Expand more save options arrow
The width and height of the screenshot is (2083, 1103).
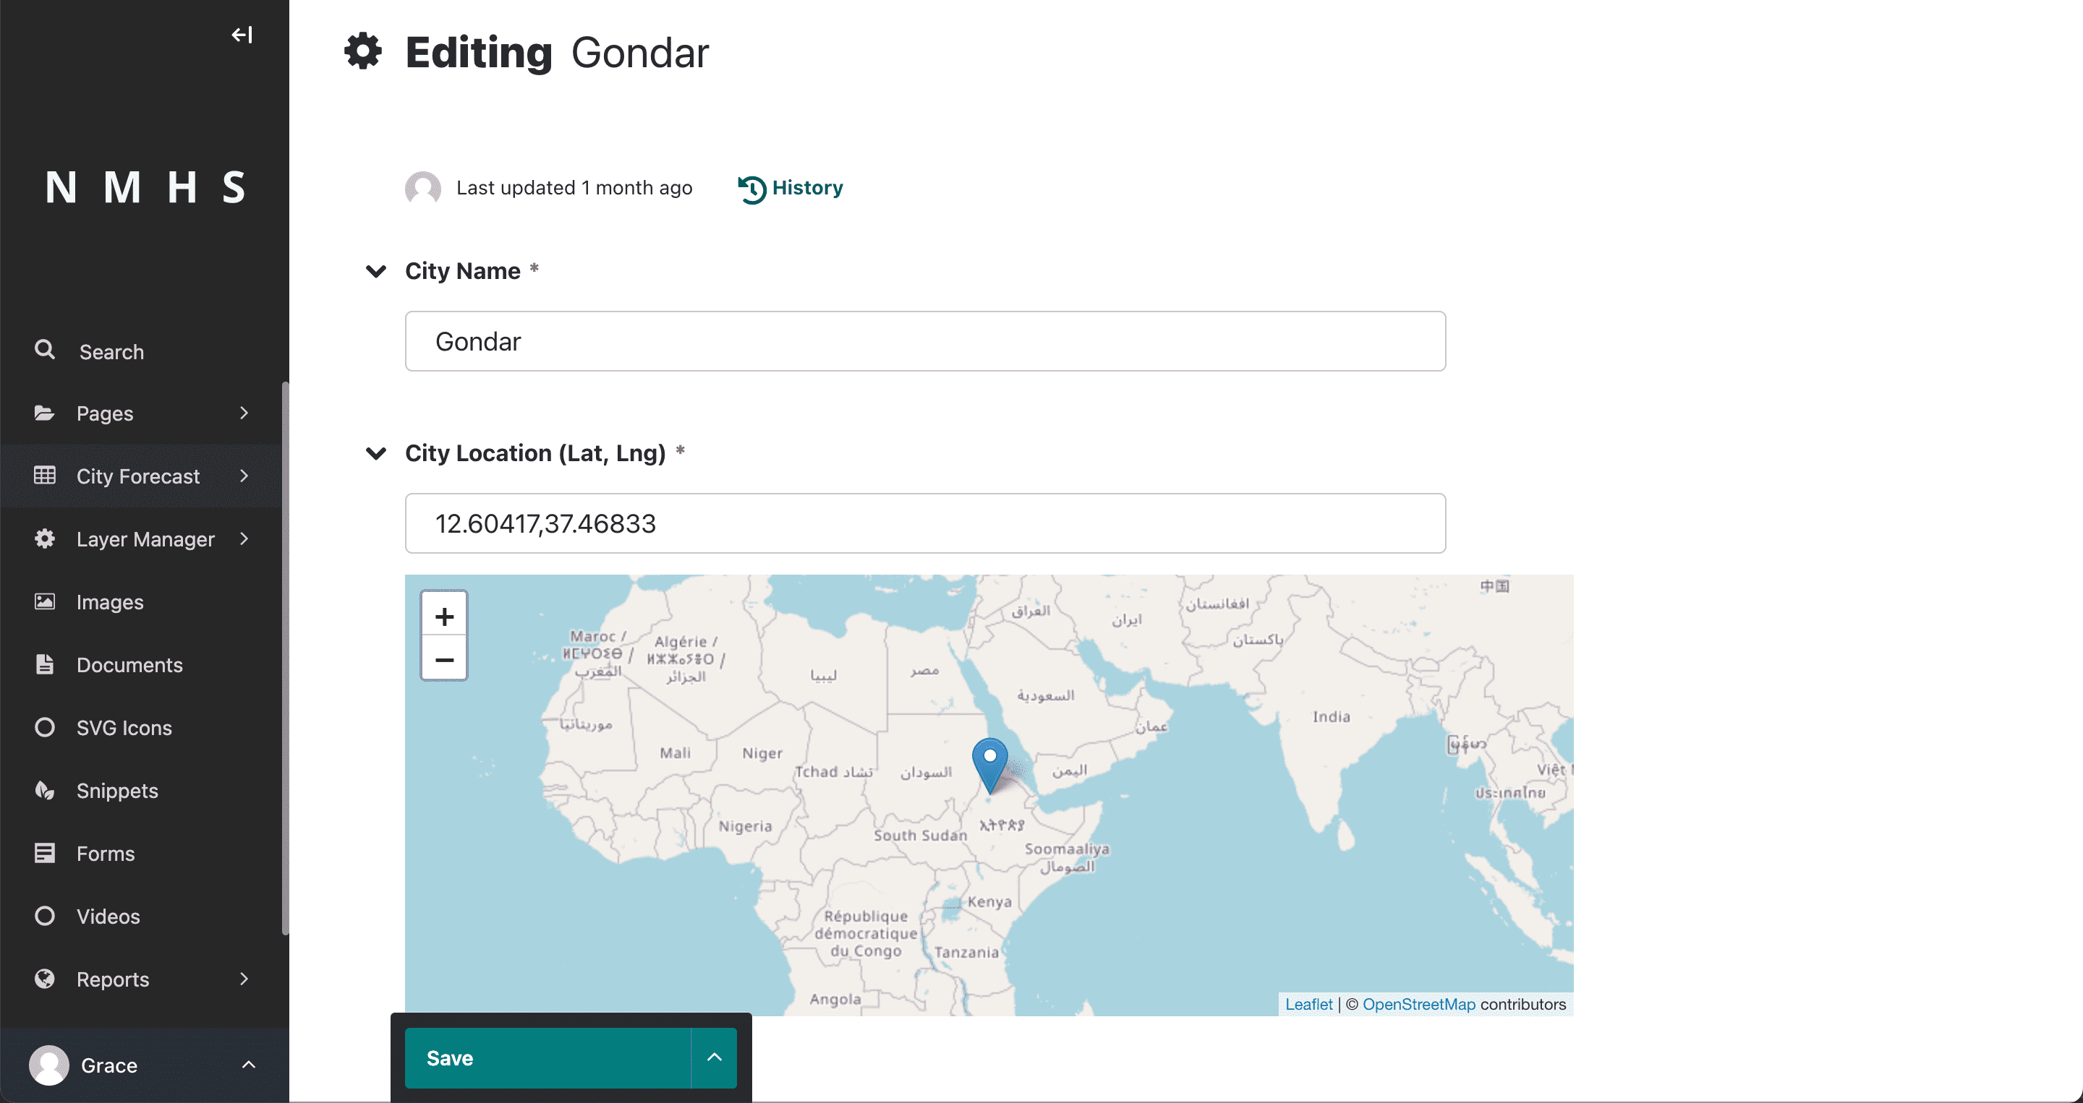pos(714,1057)
